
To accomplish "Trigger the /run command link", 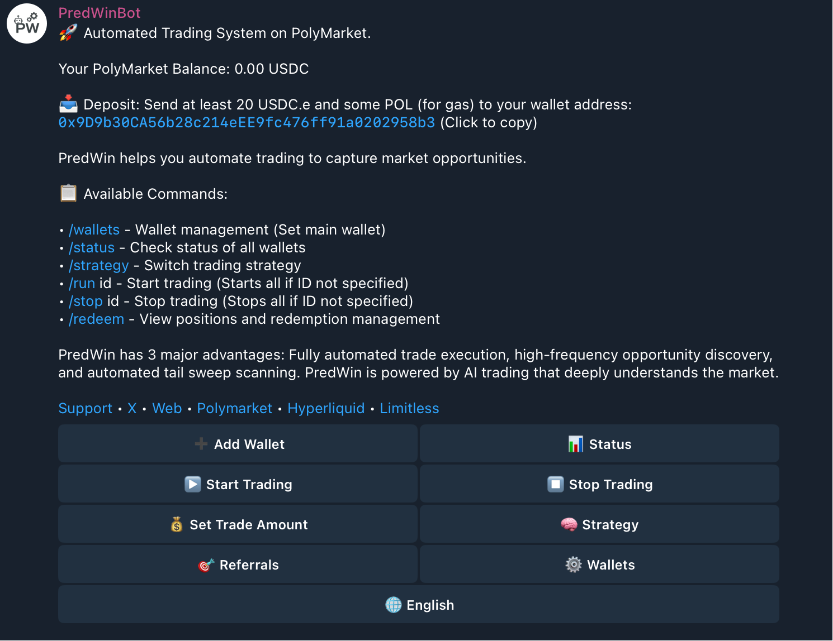I will click(x=82, y=283).
